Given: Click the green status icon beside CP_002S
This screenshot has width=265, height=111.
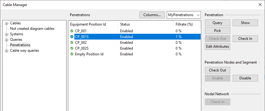Looking at the screenshot, I should [72, 48].
